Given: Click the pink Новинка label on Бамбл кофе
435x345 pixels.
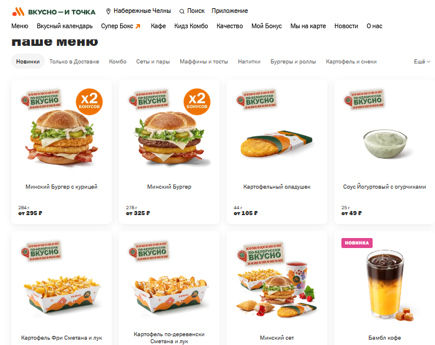Looking at the screenshot, I should pyautogui.click(x=357, y=243).
